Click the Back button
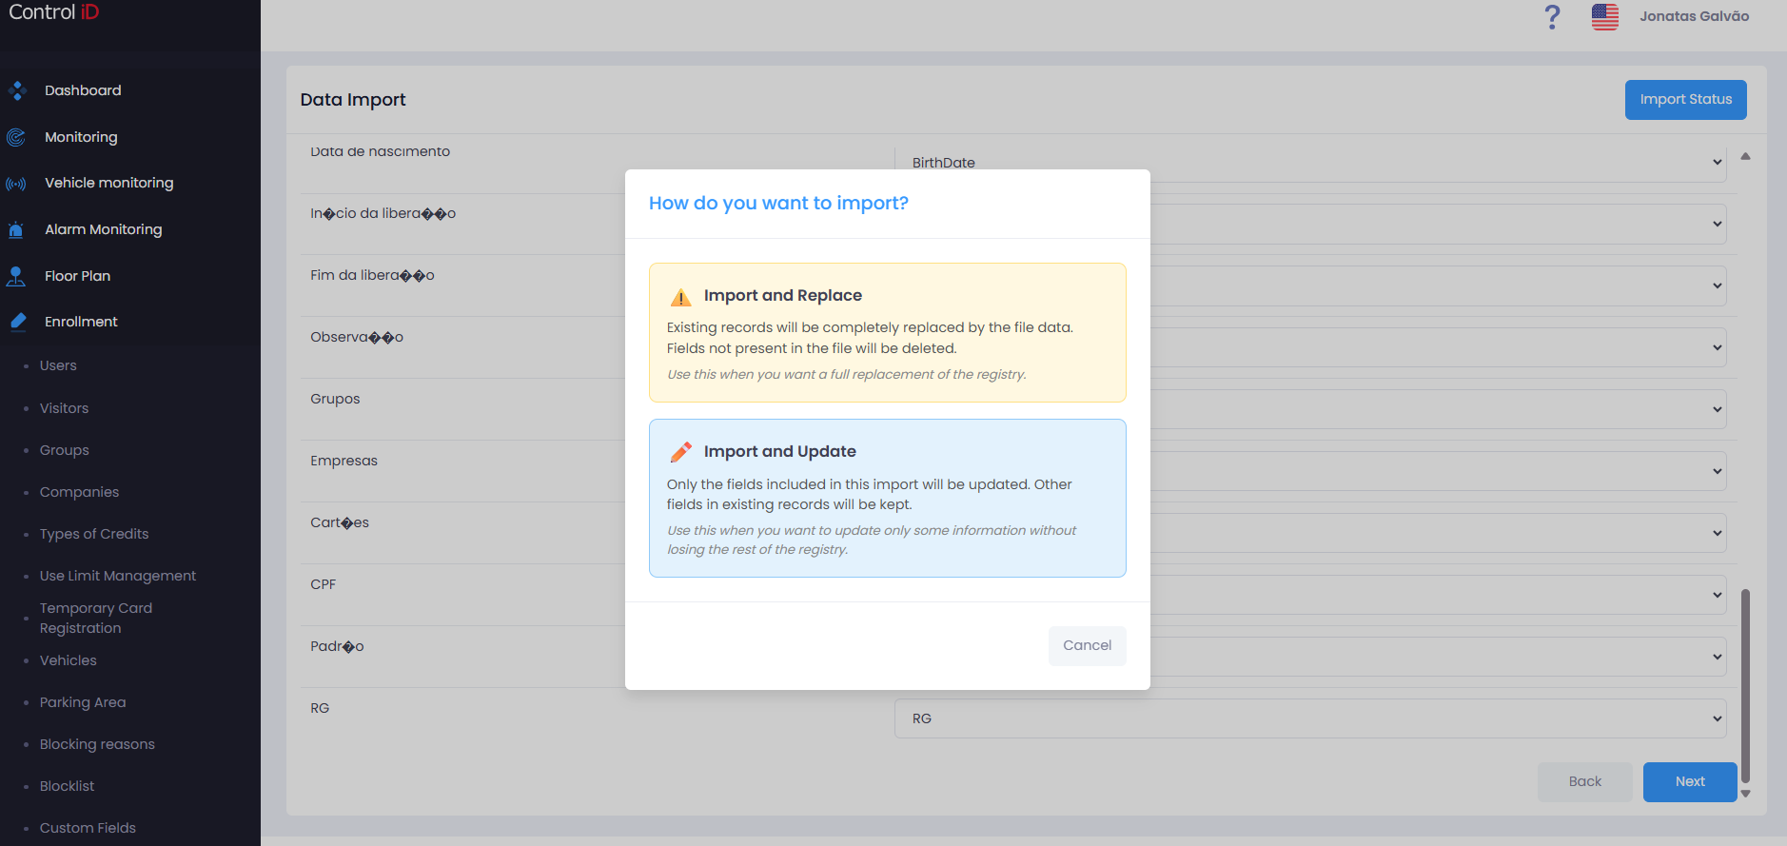This screenshot has height=846, width=1787. coord(1584,781)
